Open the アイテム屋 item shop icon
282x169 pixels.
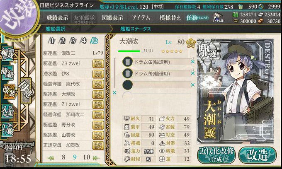coord(218,17)
